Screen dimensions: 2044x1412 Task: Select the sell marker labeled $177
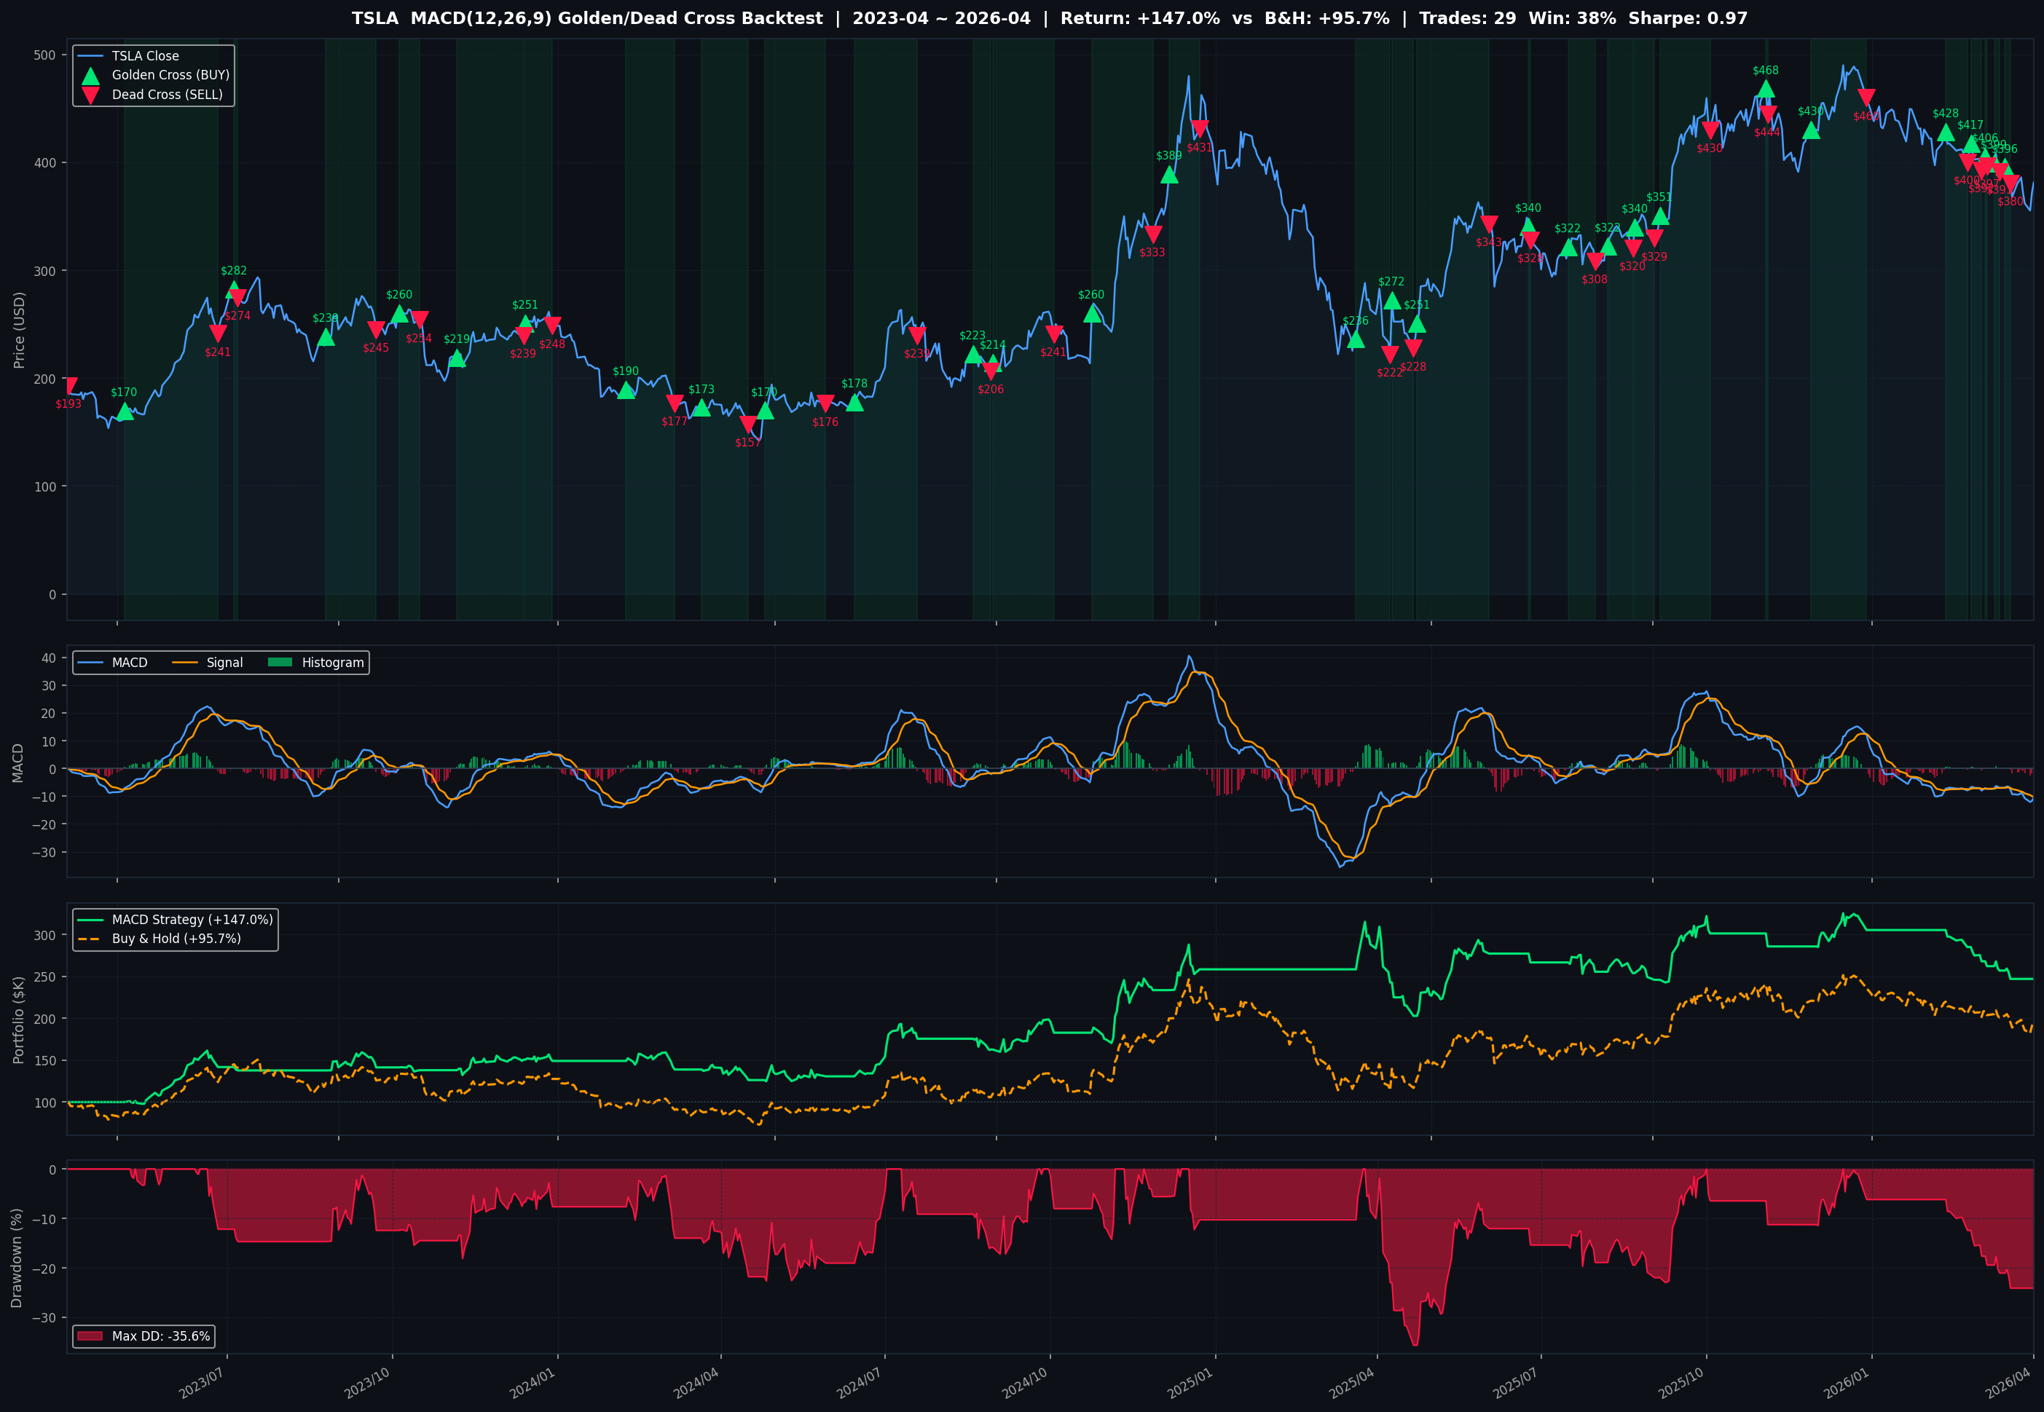pyautogui.click(x=675, y=403)
